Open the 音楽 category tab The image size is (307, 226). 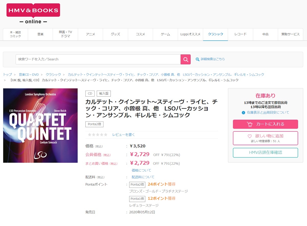point(40,34)
